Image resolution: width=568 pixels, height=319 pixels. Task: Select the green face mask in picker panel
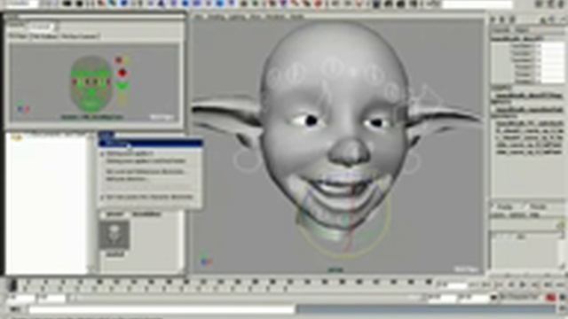tap(91, 84)
